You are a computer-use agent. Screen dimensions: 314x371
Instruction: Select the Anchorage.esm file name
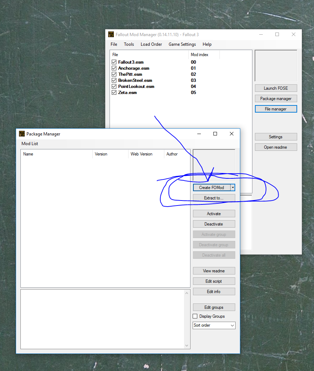point(134,68)
